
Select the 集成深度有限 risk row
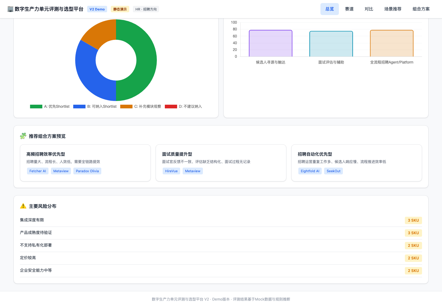221,220
